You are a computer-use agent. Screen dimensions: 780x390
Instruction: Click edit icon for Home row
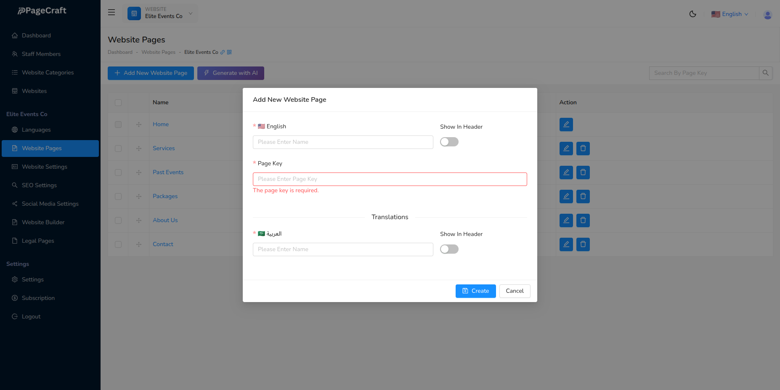(x=566, y=125)
